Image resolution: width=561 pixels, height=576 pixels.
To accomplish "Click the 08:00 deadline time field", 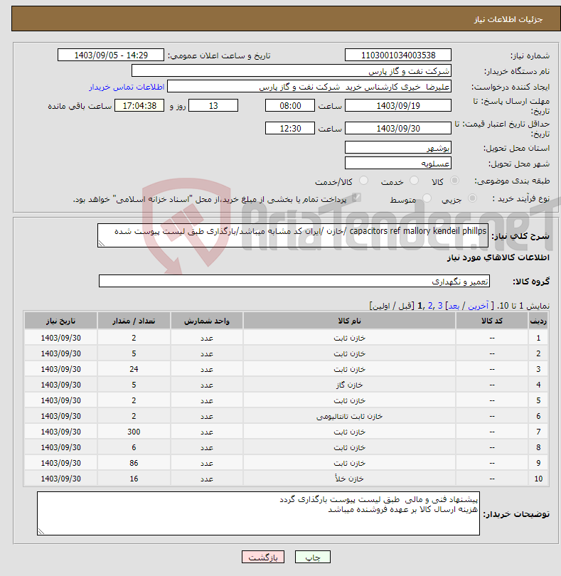I will click(290, 106).
